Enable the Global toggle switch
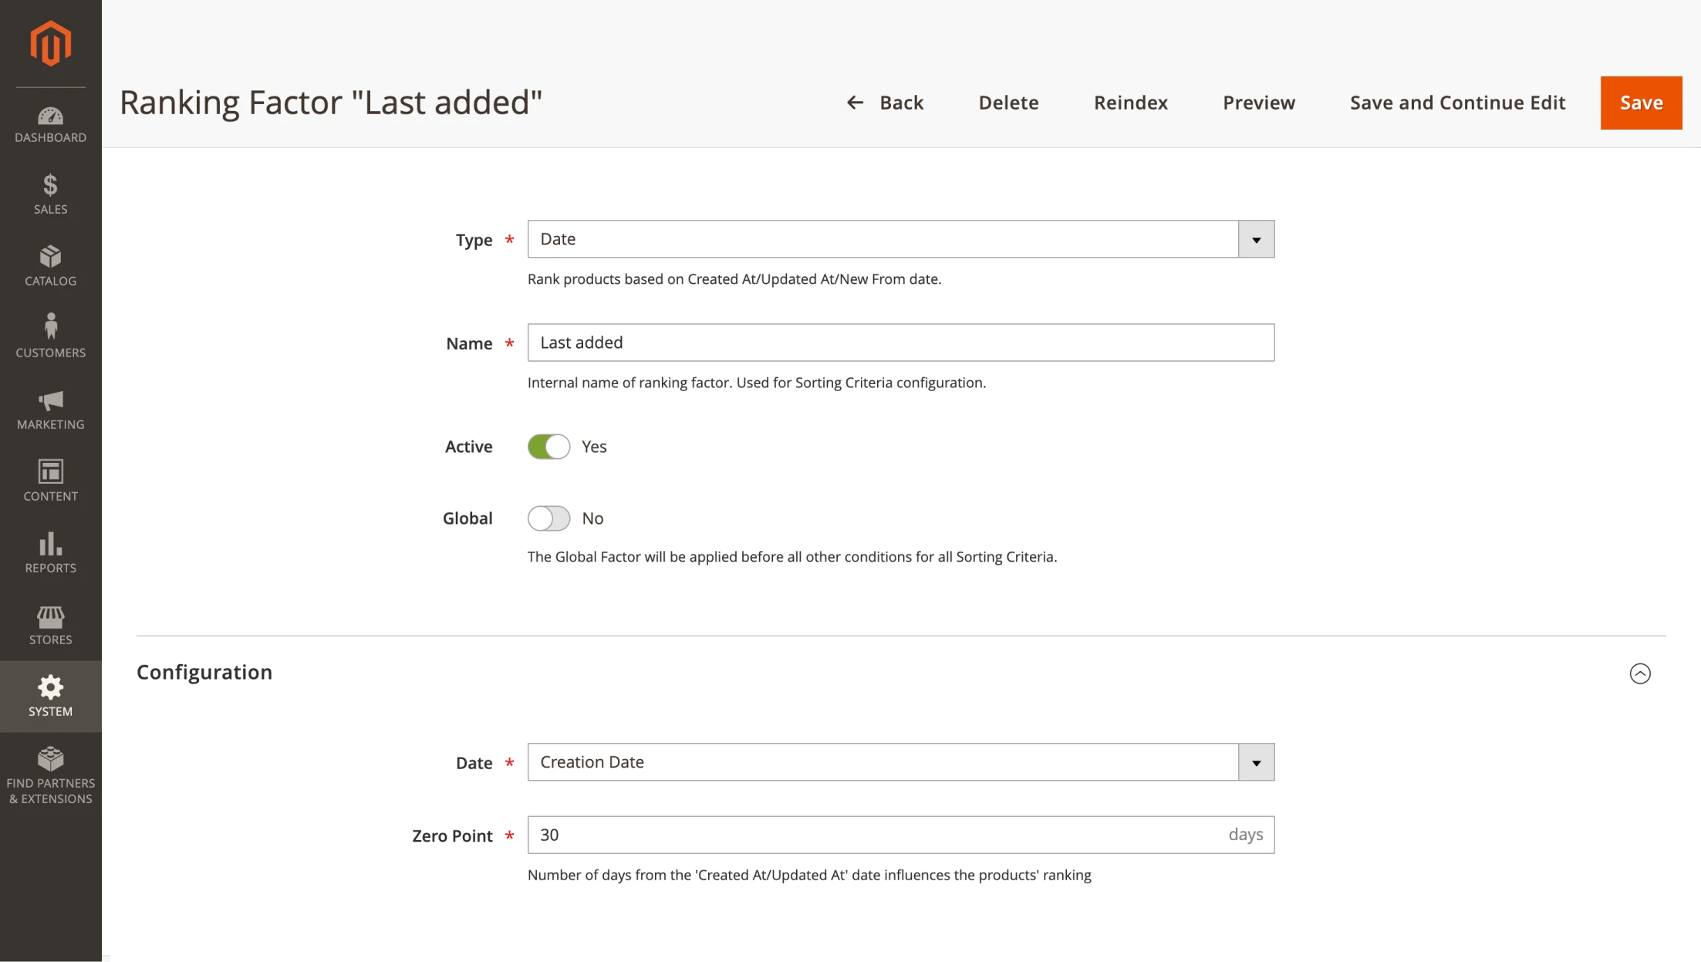Image resolution: width=1701 pixels, height=962 pixels. (548, 518)
